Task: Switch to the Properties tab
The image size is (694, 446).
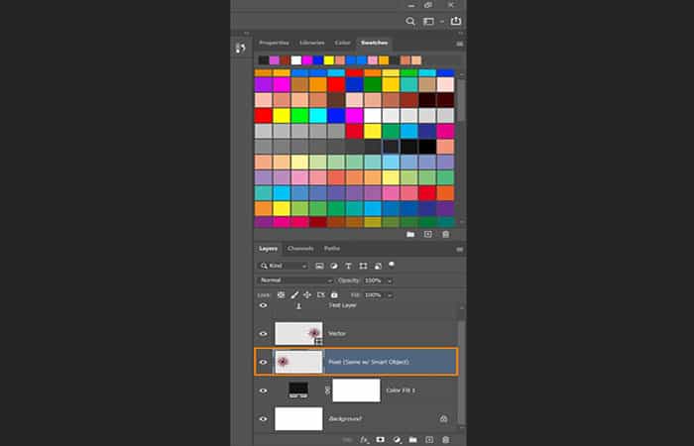Action: point(274,43)
